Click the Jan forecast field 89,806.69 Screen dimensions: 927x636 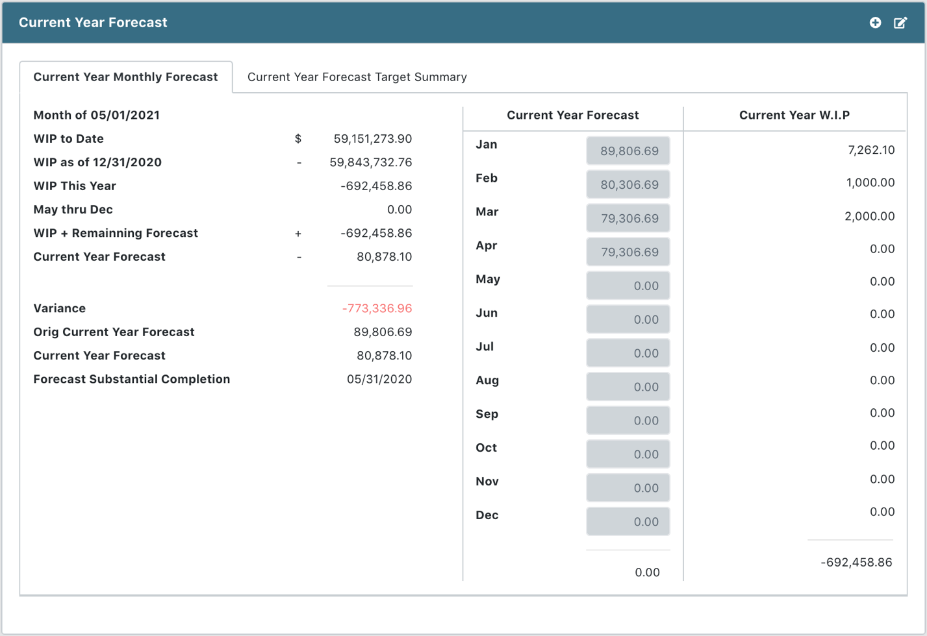pyautogui.click(x=628, y=151)
